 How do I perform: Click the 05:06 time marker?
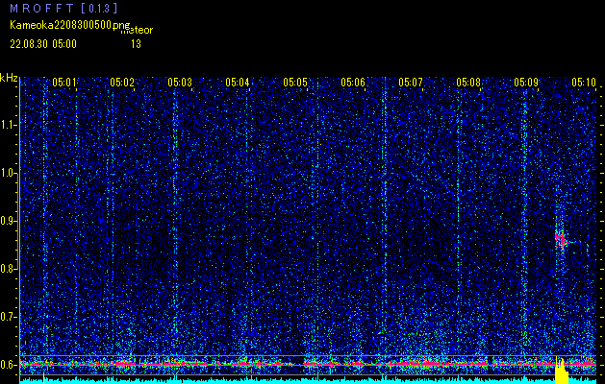click(x=353, y=82)
